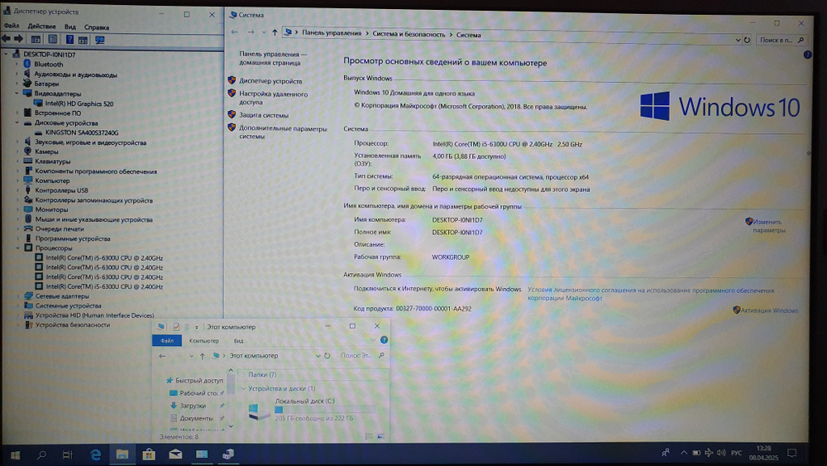Collapse Устройства и диски (1) group
This screenshot has width=827, height=466.
(243, 388)
